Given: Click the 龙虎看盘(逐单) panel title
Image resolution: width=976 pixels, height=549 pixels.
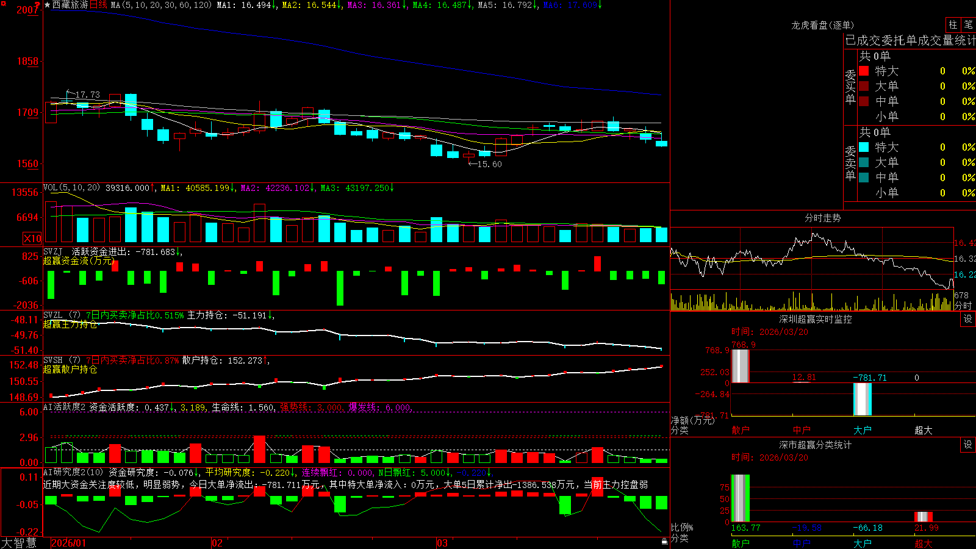Looking at the screenshot, I should click(822, 25).
